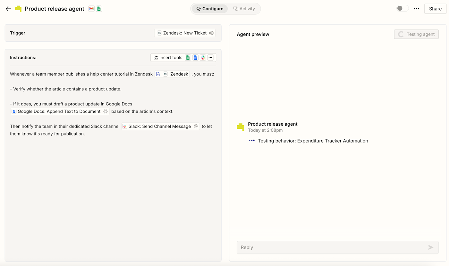Click the agent avatar in the preview message
449x266 pixels.
(241, 127)
